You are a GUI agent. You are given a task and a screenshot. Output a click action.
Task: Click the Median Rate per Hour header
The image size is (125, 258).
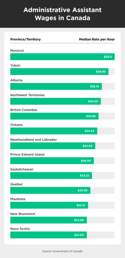(x=97, y=40)
